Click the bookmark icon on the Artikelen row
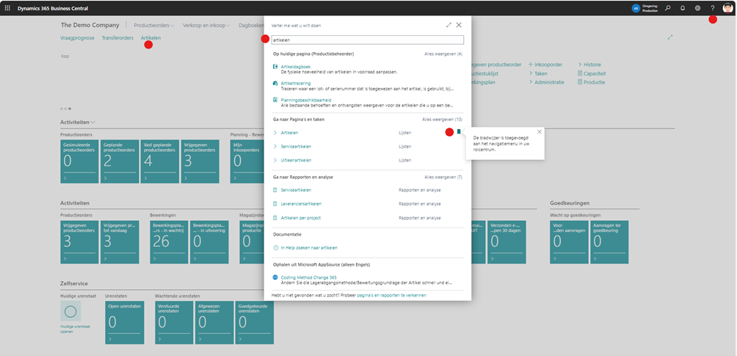Viewport: 737px width, 356px height. [459, 132]
